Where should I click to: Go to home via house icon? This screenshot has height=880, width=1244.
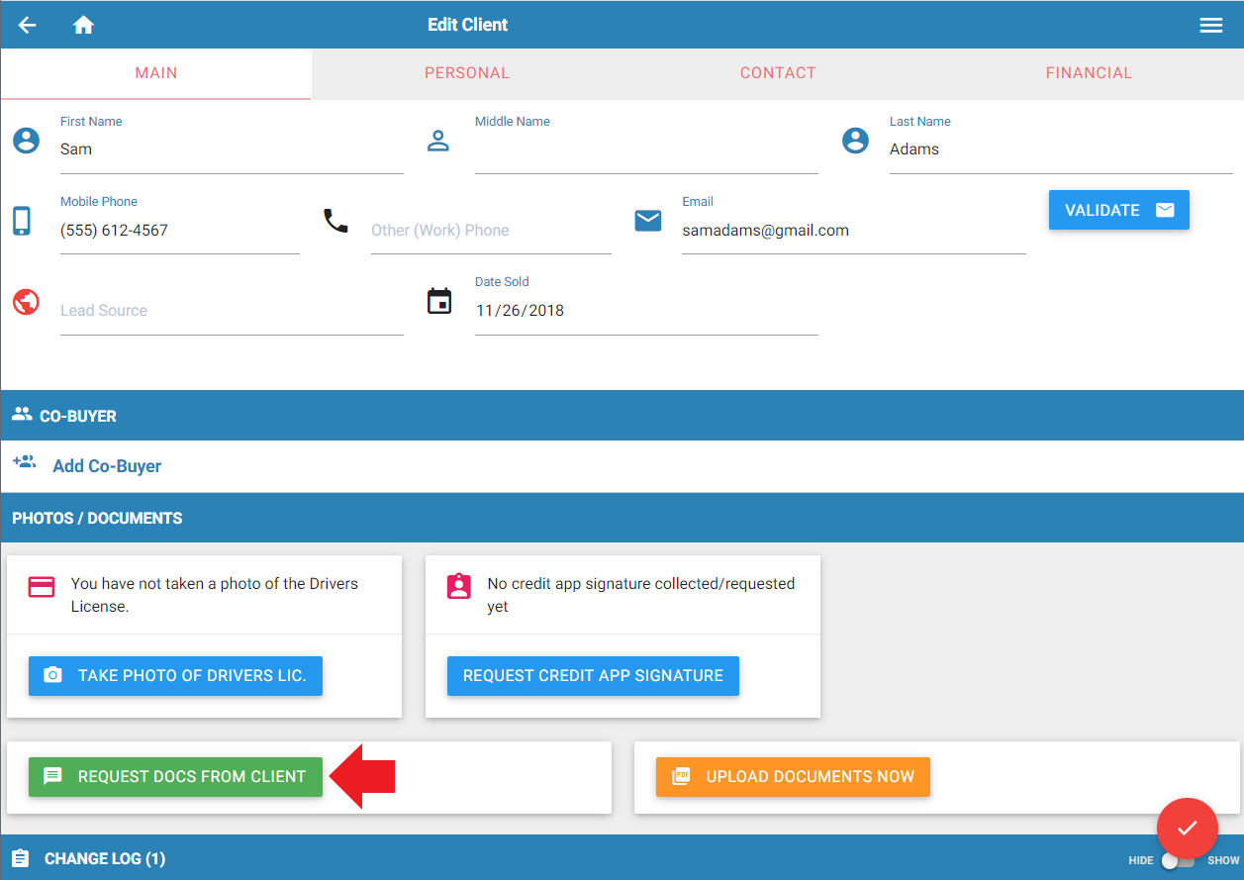(x=83, y=25)
